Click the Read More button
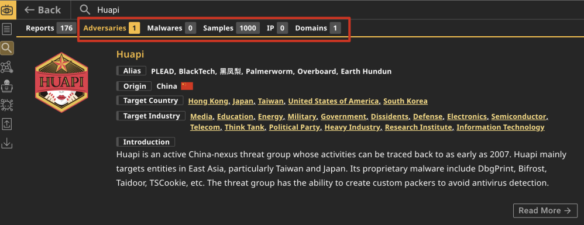Image resolution: width=584 pixels, height=225 pixels. click(x=545, y=210)
